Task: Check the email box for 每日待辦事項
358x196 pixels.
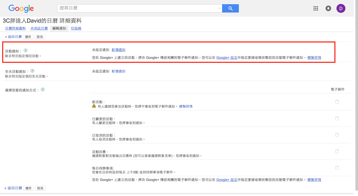Action: 337,168
